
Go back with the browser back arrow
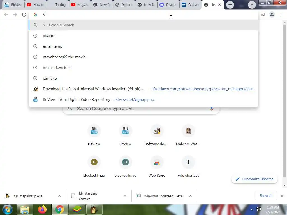coord(6,15)
